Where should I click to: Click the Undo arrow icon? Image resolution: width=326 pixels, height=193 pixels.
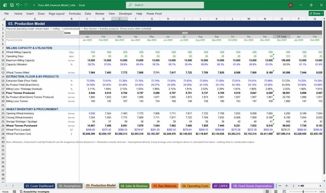18,5
